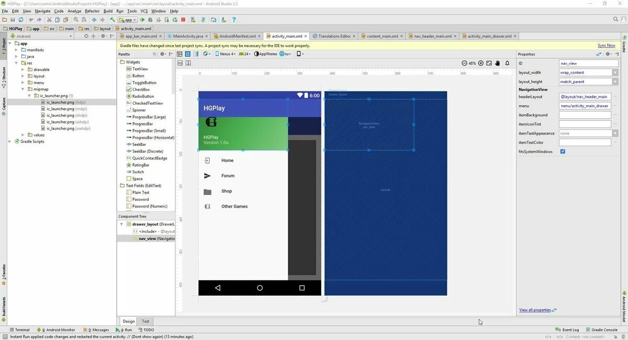Click the Save All toolbar icon

13,20
